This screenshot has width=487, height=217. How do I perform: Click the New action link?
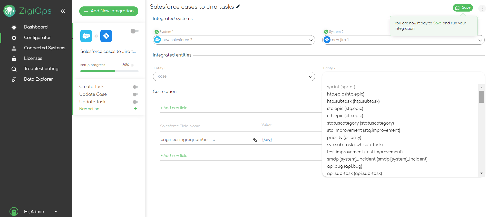(x=89, y=109)
